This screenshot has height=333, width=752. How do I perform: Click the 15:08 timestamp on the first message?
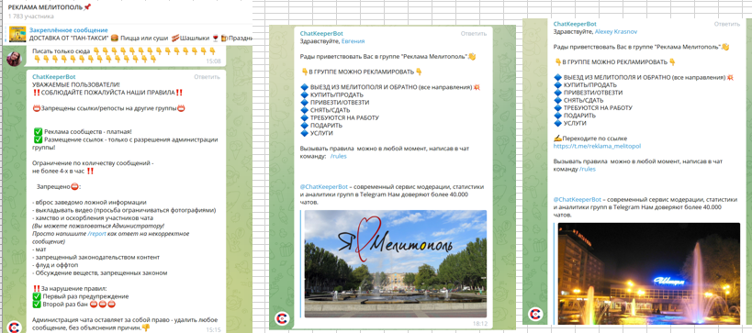point(213,61)
